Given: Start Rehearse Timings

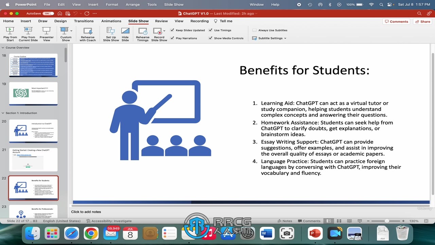Looking at the screenshot, I should 143,34.
